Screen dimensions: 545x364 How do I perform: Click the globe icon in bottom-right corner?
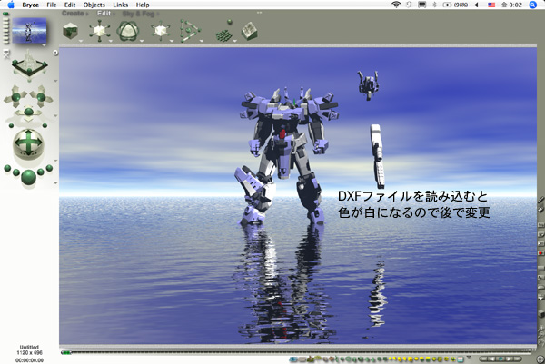[x=540, y=359]
